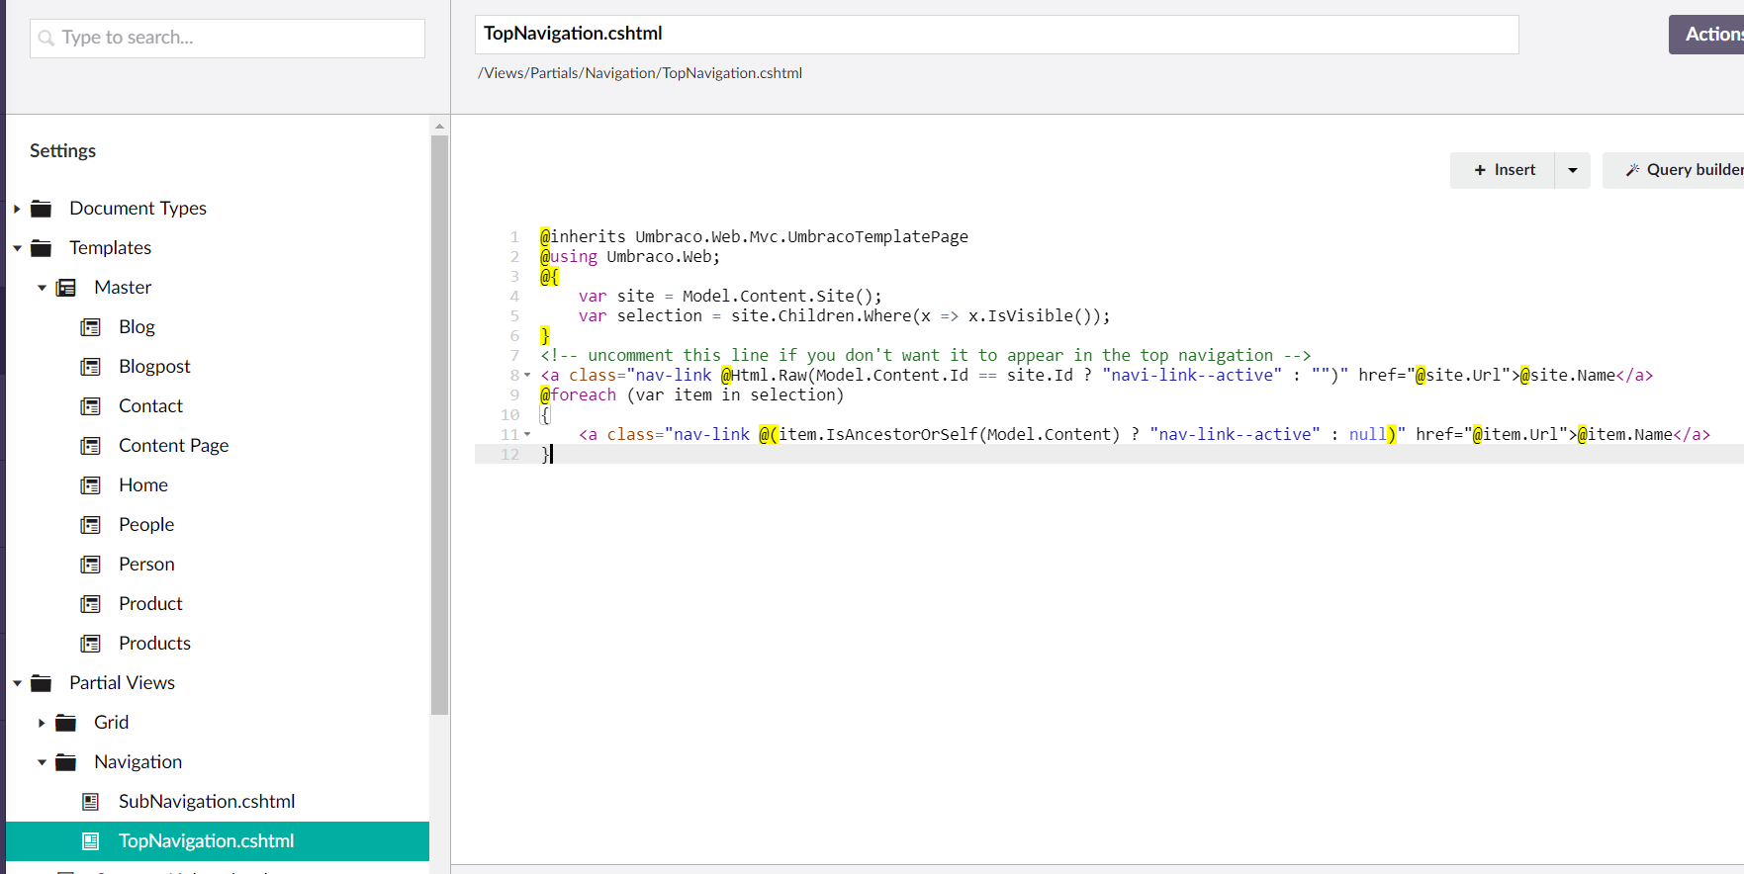Image resolution: width=1744 pixels, height=874 pixels.
Task: Click the Document Types label
Action: pos(138,209)
